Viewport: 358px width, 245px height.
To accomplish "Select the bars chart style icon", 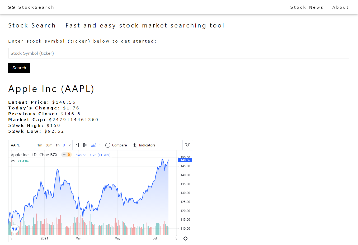I will click(x=77, y=145).
